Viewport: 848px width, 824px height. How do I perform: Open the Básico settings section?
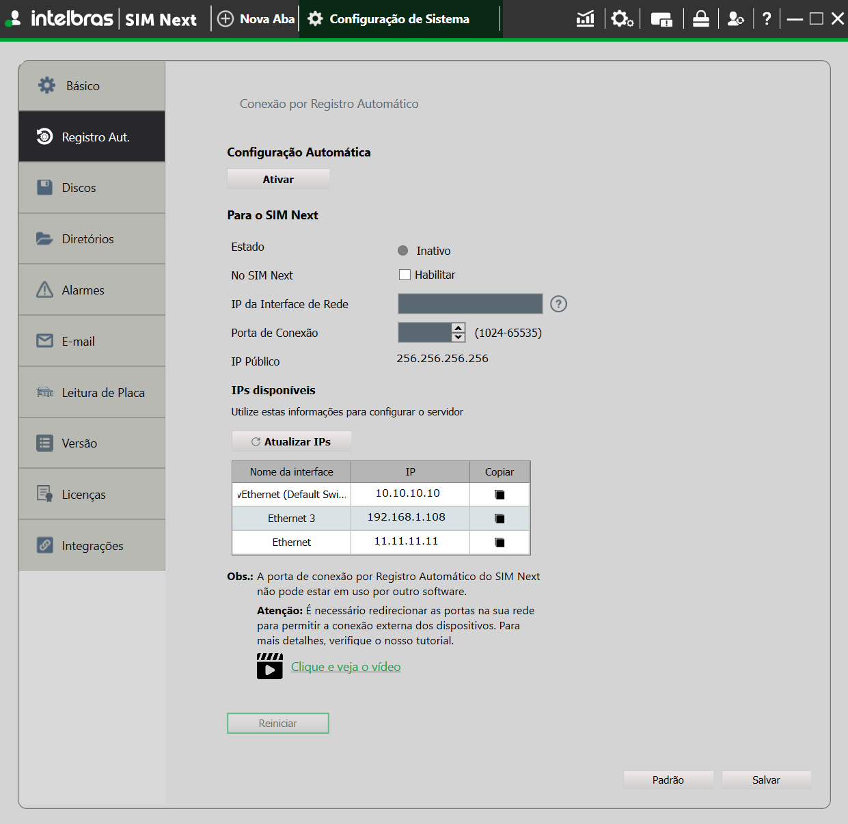tap(92, 85)
